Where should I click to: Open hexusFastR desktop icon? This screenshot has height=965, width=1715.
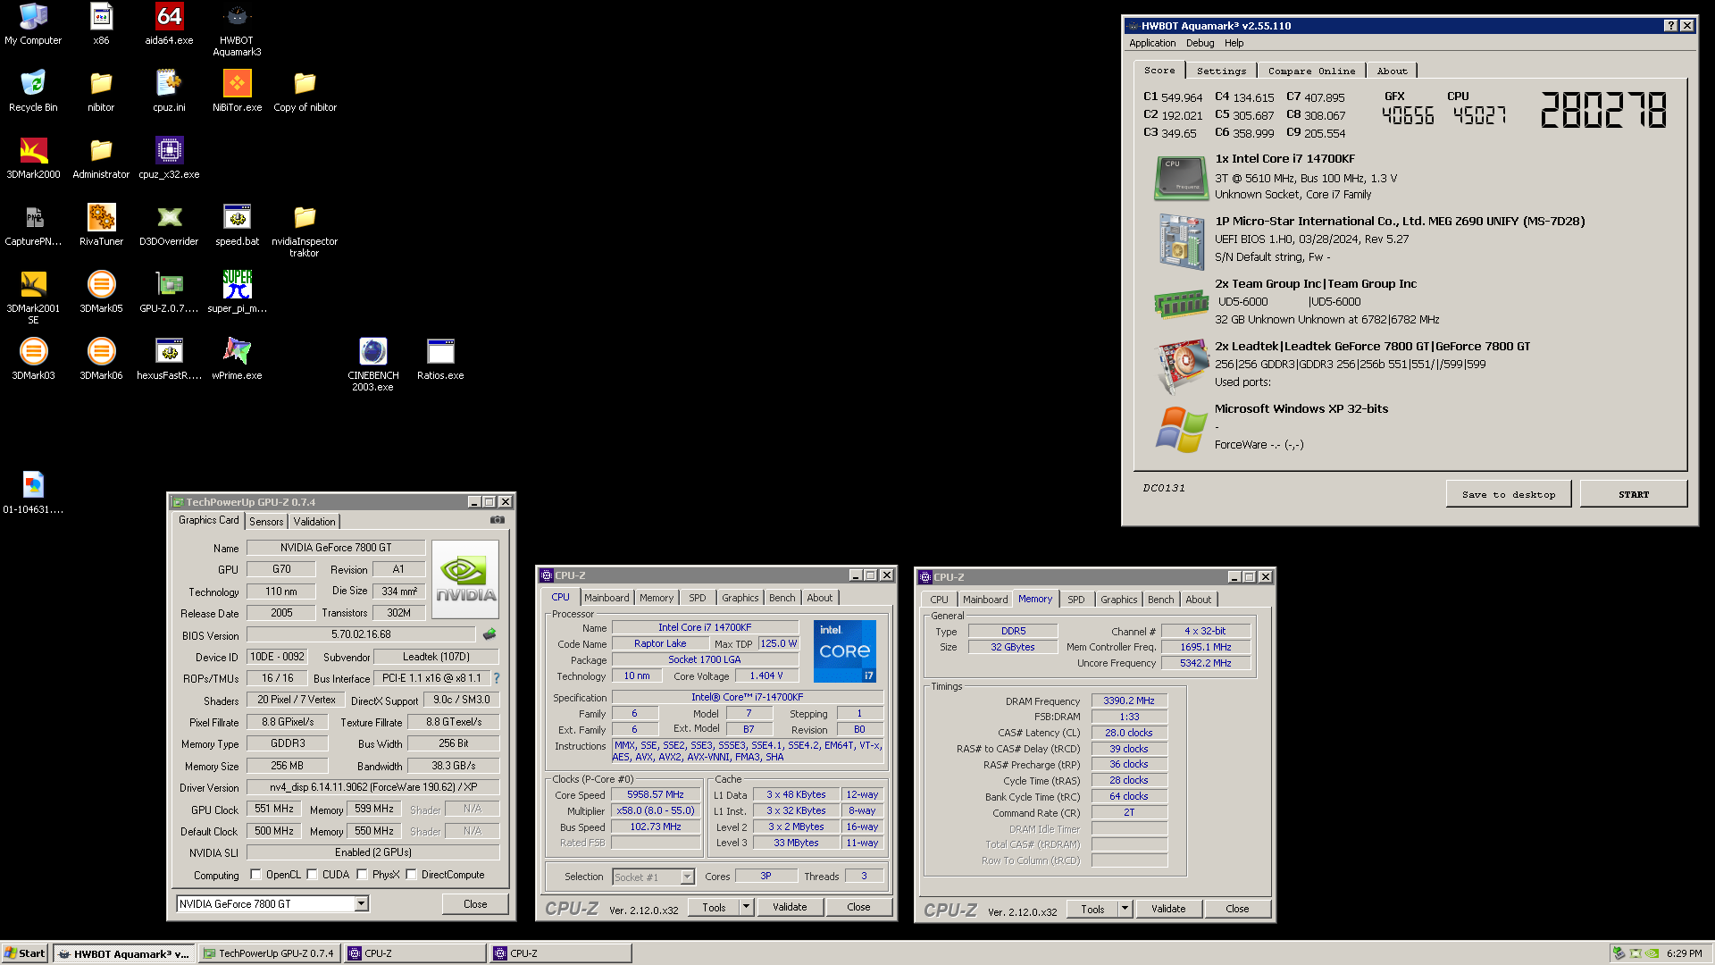click(x=169, y=359)
